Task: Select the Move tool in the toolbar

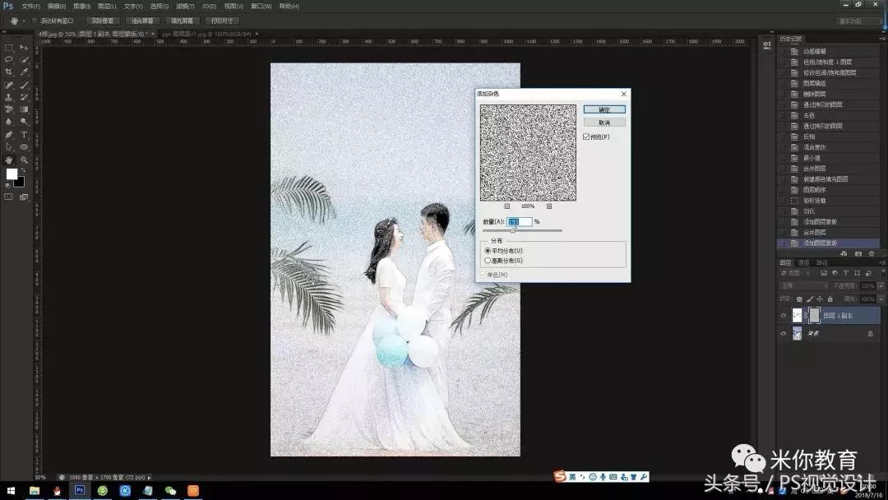Action: [24, 47]
